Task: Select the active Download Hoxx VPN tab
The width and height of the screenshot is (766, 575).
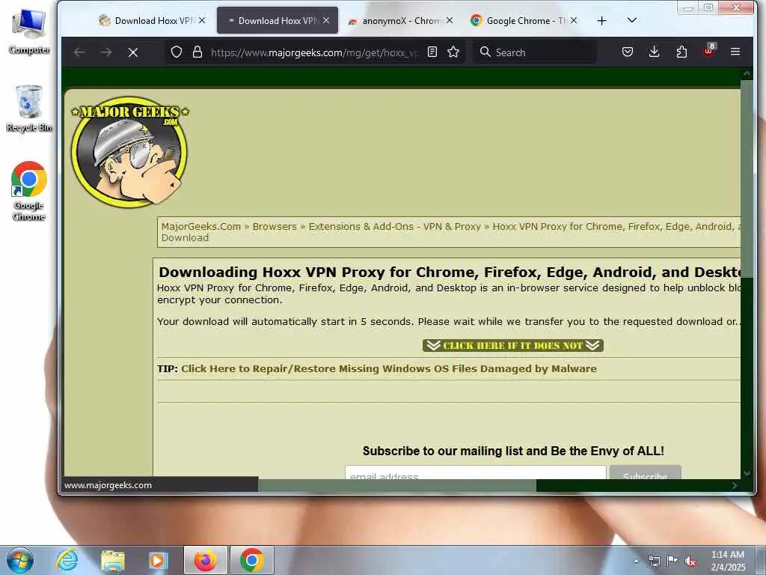Action: coord(277,20)
